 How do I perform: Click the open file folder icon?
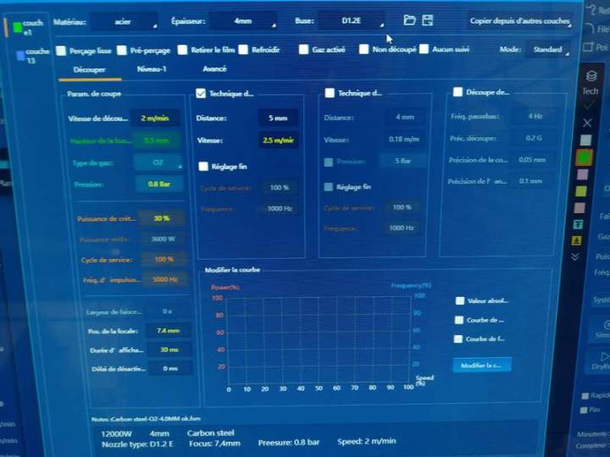click(x=410, y=20)
